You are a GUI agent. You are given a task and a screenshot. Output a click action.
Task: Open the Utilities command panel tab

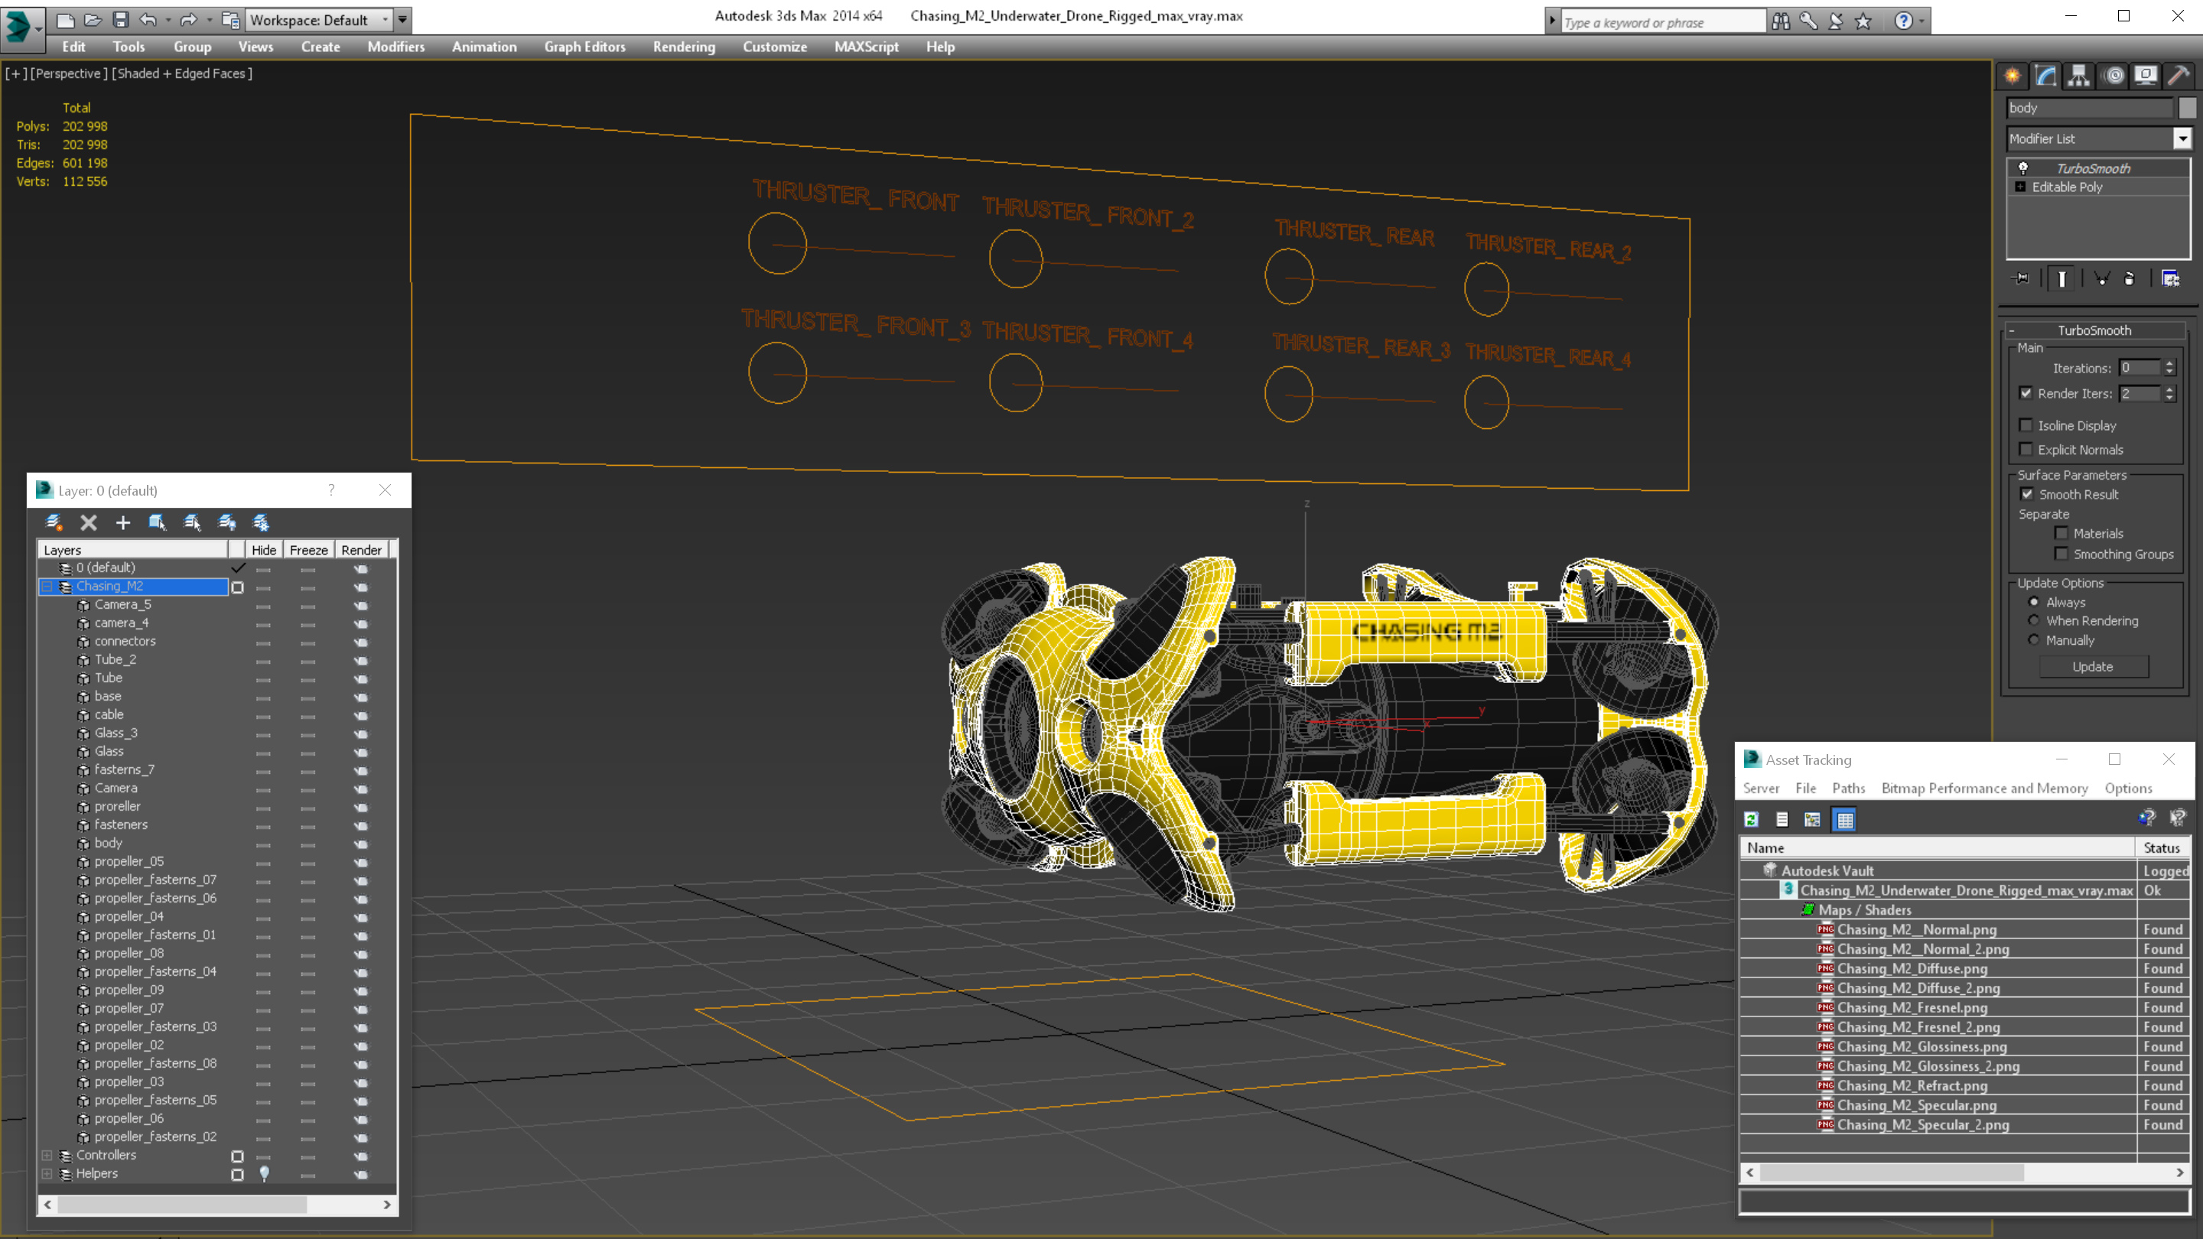[2179, 75]
